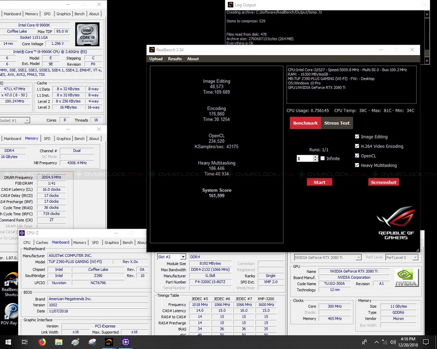The height and width of the screenshot is (349, 437).
Task: Select the Stress Test tab in RealBench
Action: coord(337,123)
